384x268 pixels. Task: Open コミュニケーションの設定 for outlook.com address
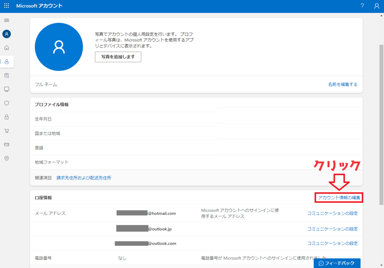(332, 243)
